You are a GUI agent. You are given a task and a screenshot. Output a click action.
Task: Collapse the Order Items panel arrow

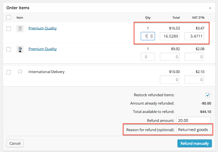click(x=210, y=8)
